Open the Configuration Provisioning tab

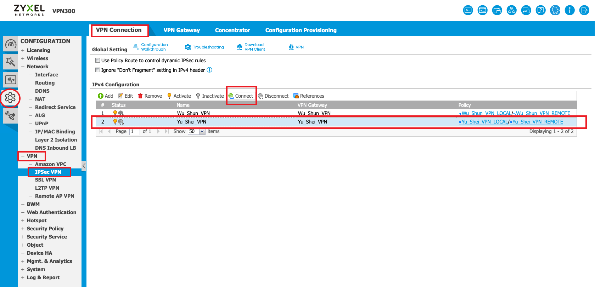(301, 30)
